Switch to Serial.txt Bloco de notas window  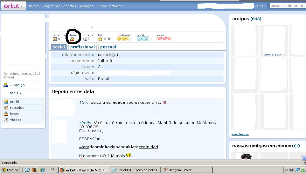point(136,170)
